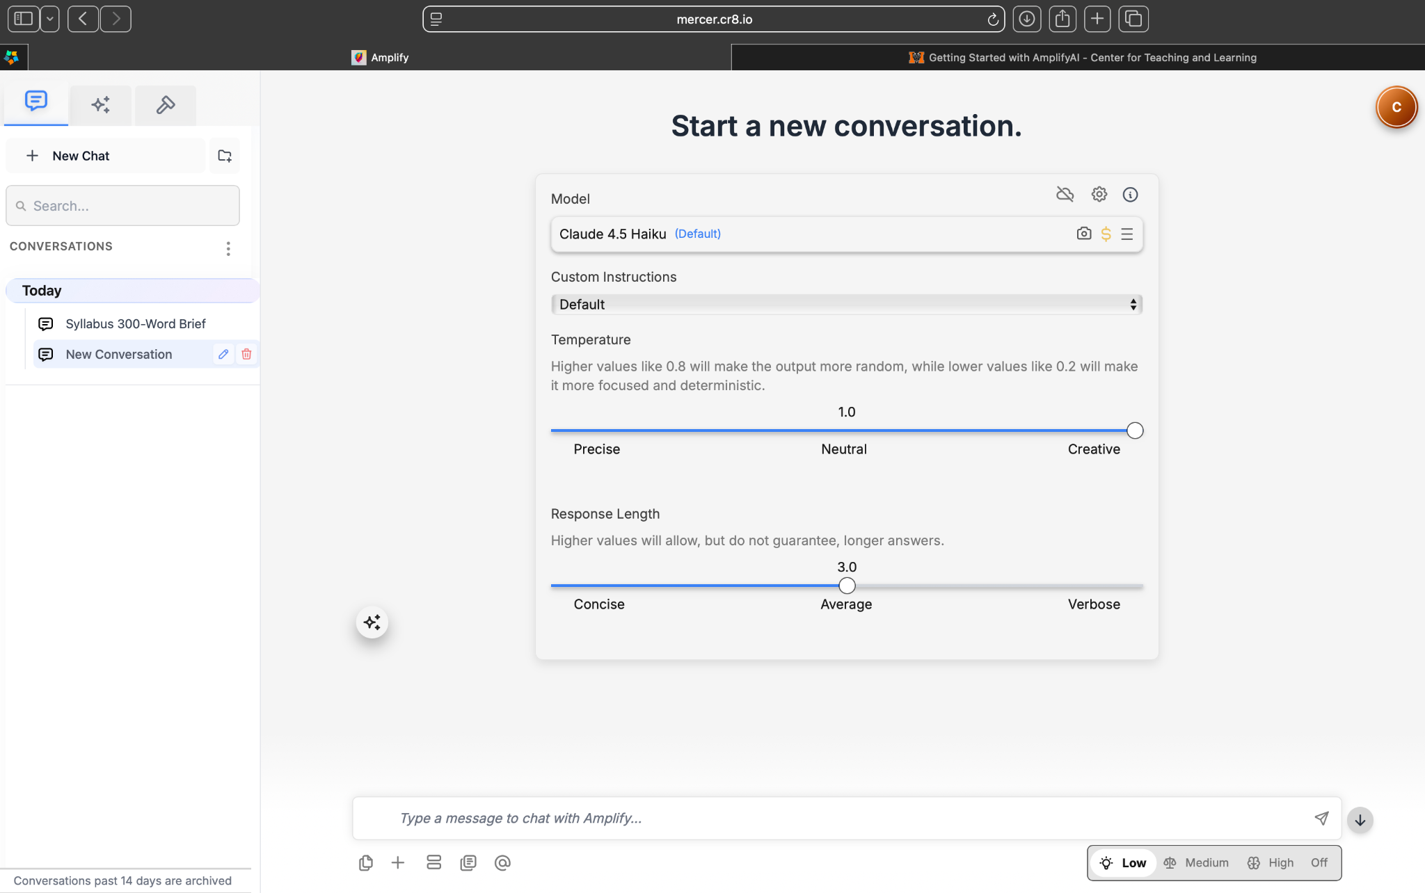Viewport: 1425px width, 893px height.
Task: Collapse the Today conversation group
Action: point(132,291)
